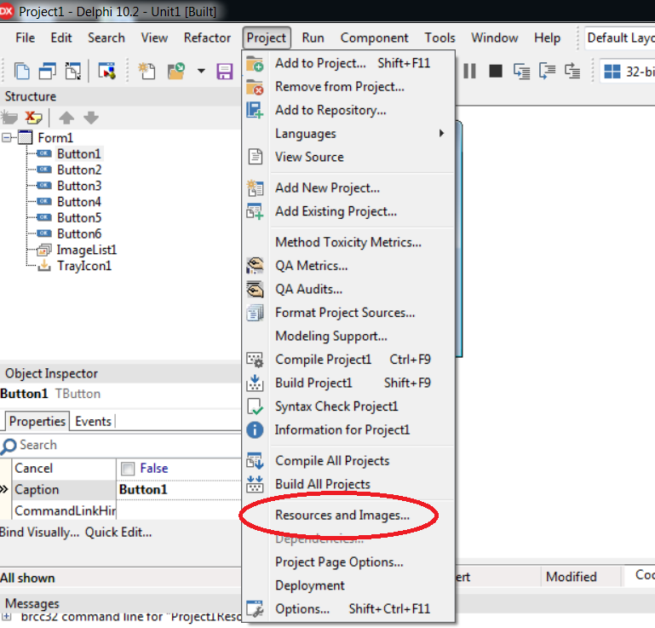Toggle the Cancel property checkbox

click(x=128, y=469)
